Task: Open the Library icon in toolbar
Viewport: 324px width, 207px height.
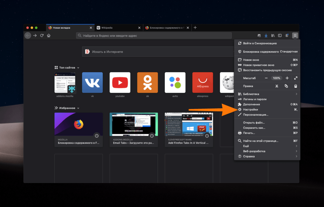Action: (x=273, y=35)
